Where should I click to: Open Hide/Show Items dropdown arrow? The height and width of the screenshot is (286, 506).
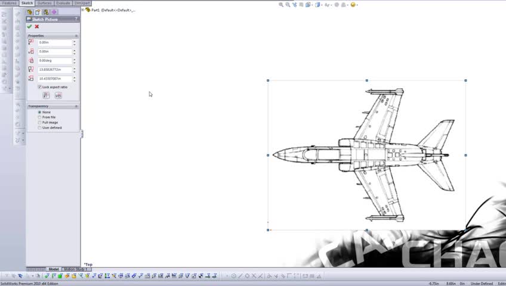331,5
